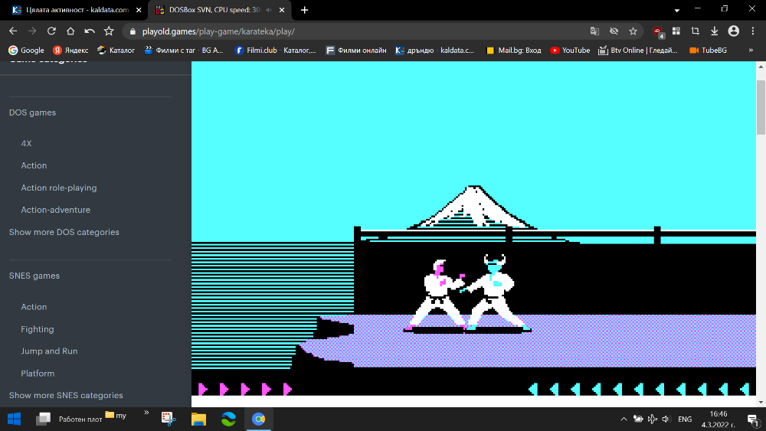Click the translate page icon in address bar
This screenshot has height=431, width=766.
(x=594, y=31)
